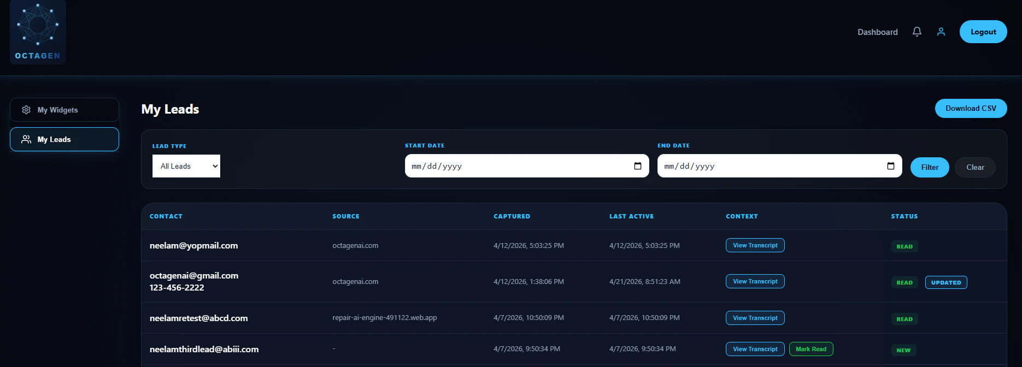1022x367 pixels.
Task: Open the notifications bell
Action: click(917, 32)
